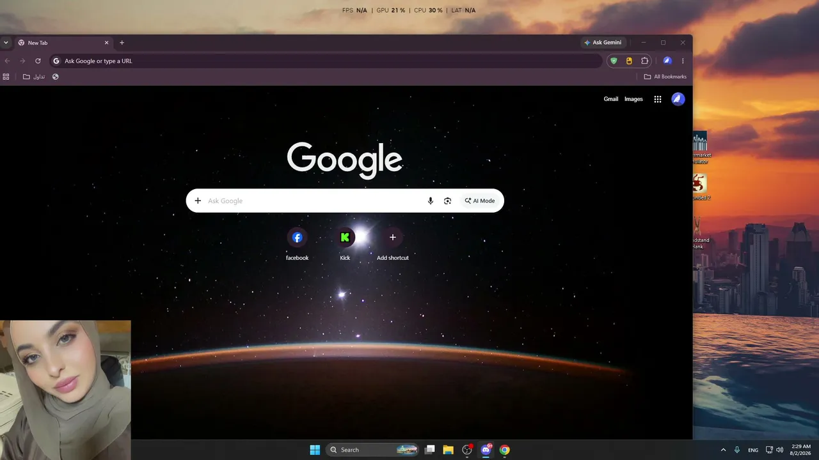Open the Google apps grid launcher
The image size is (819, 460).
[658, 99]
